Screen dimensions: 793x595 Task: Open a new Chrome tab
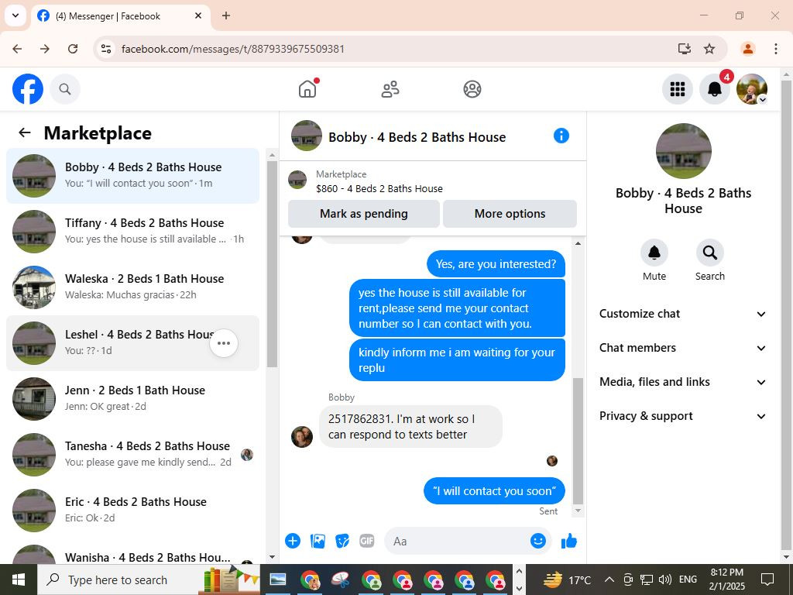click(x=226, y=15)
